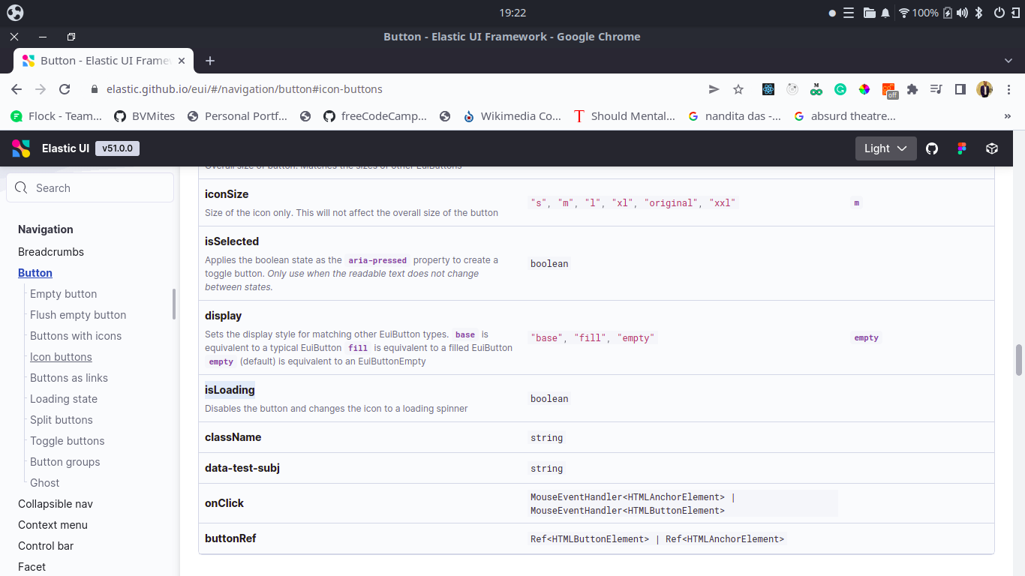
Task: Select Breadcrumbs in the sidebar navigation
Action: point(51,252)
